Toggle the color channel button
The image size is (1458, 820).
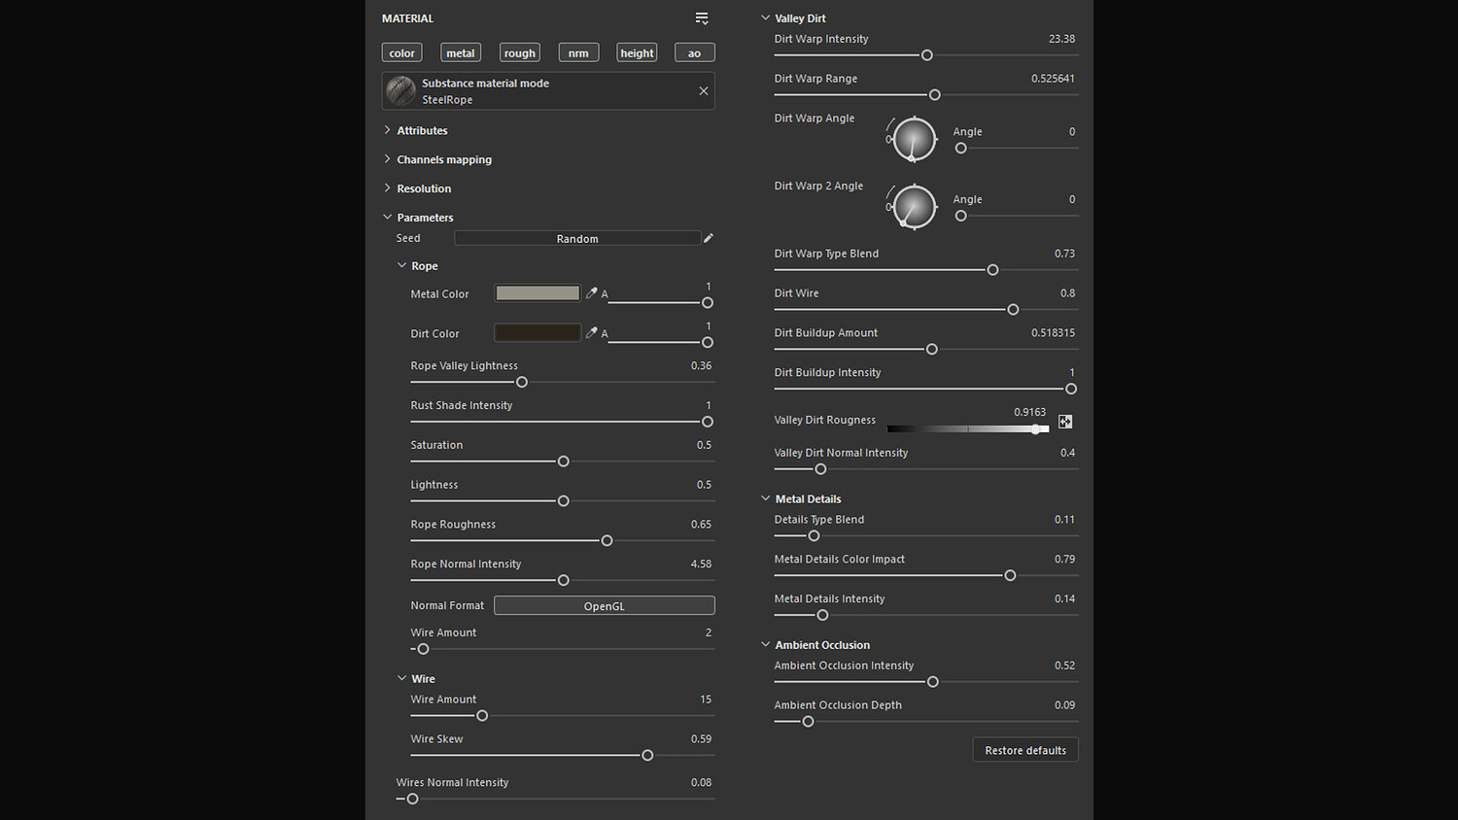[x=401, y=53]
